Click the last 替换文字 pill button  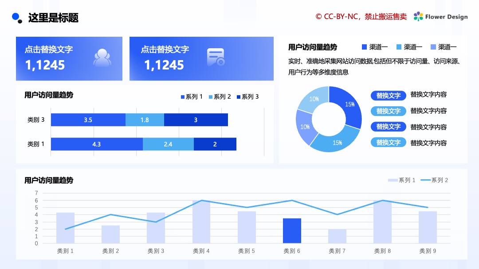click(388, 142)
